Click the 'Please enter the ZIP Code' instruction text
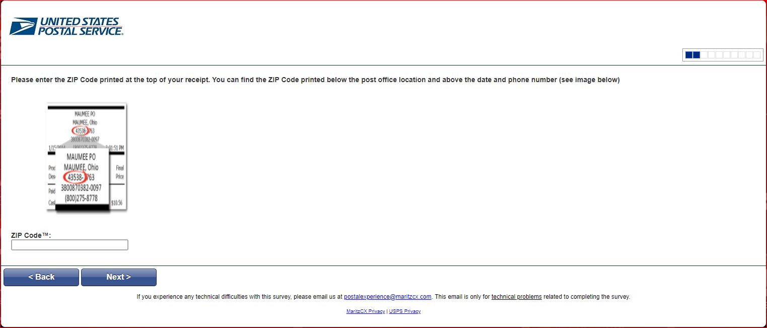 coord(315,80)
